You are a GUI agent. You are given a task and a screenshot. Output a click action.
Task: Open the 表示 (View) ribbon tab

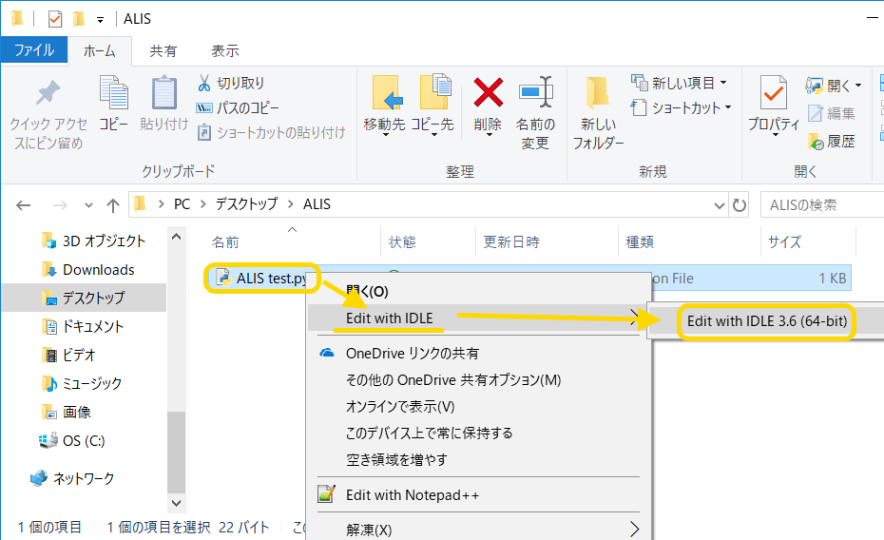(225, 51)
